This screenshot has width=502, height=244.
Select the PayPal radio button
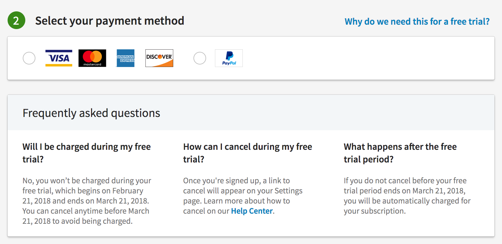coord(200,58)
